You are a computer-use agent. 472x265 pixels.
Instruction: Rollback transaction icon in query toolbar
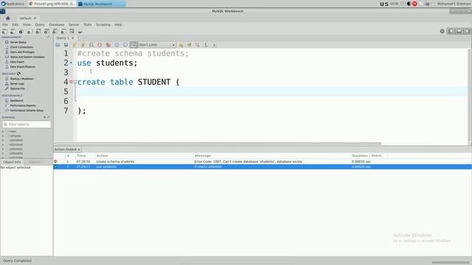point(125,45)
